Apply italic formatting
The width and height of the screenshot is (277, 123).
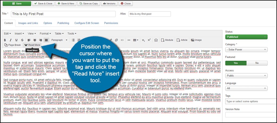pyautogui.click(x=11, y=40)
